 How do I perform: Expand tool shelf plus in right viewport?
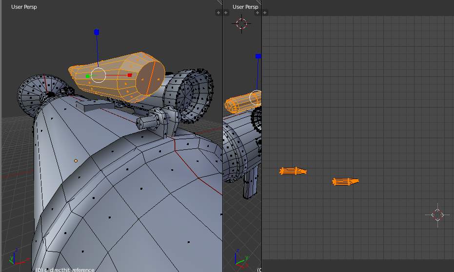(x=265, y=13)
